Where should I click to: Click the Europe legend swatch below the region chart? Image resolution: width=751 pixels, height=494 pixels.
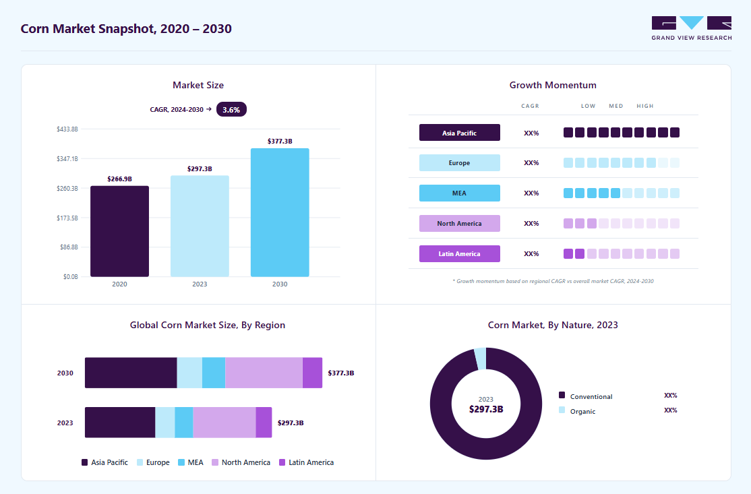(140, 462)
